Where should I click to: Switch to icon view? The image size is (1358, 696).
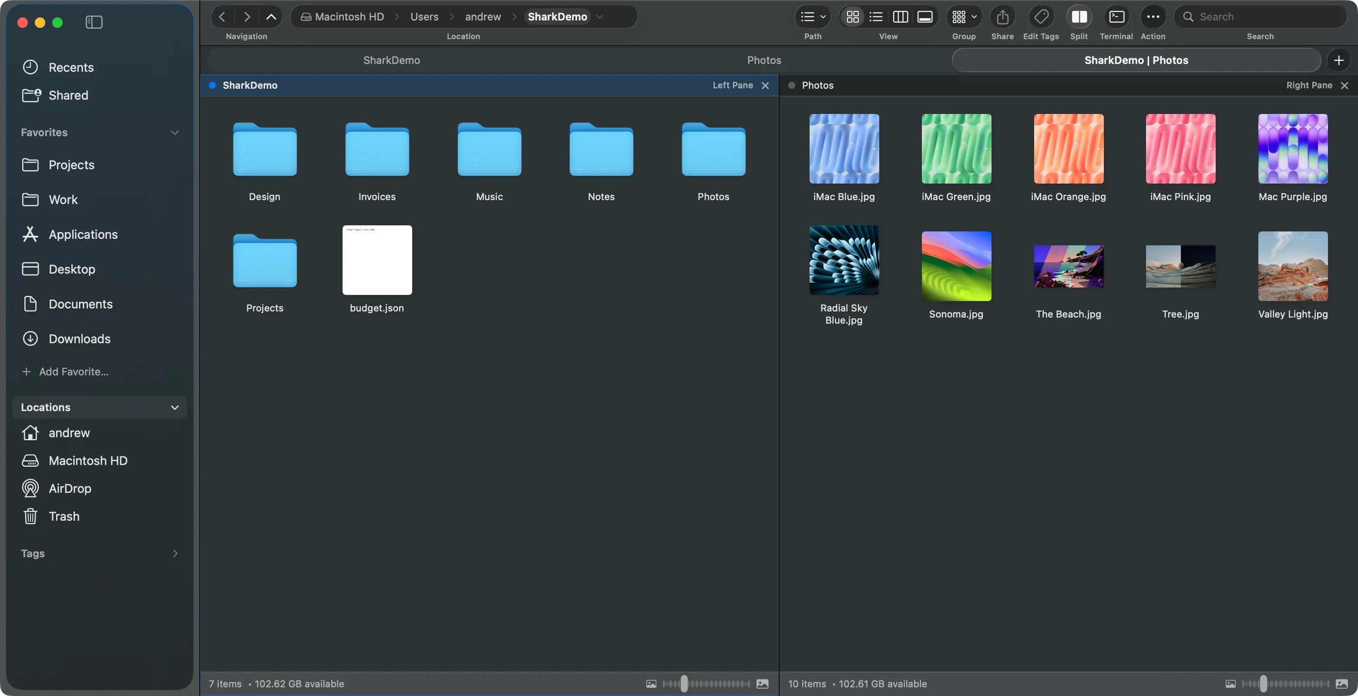tap(852, 17)
